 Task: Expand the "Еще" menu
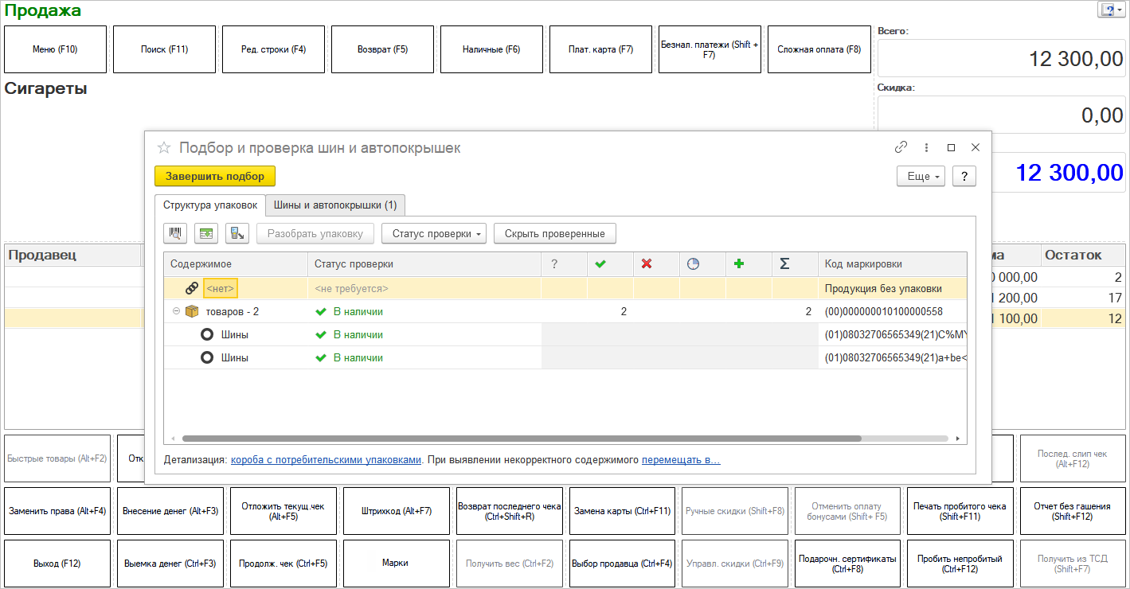tap(921, 177)
